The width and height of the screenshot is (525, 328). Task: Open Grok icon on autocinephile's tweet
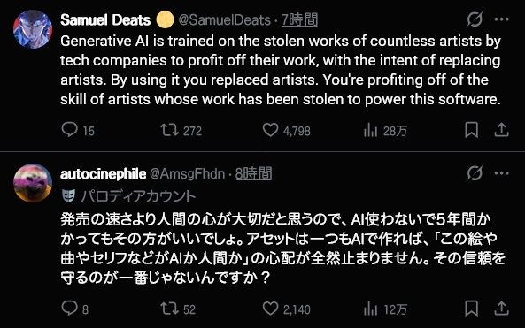point(475,173)
